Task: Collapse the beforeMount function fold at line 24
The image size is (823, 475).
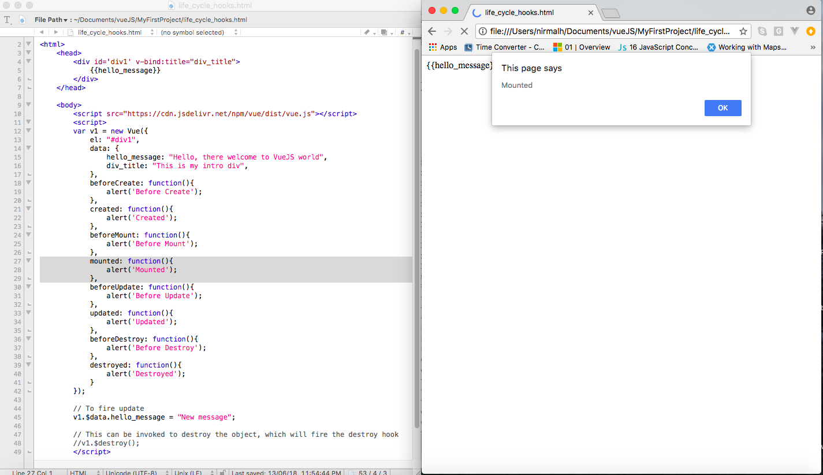Action: (x=28, y=235)
